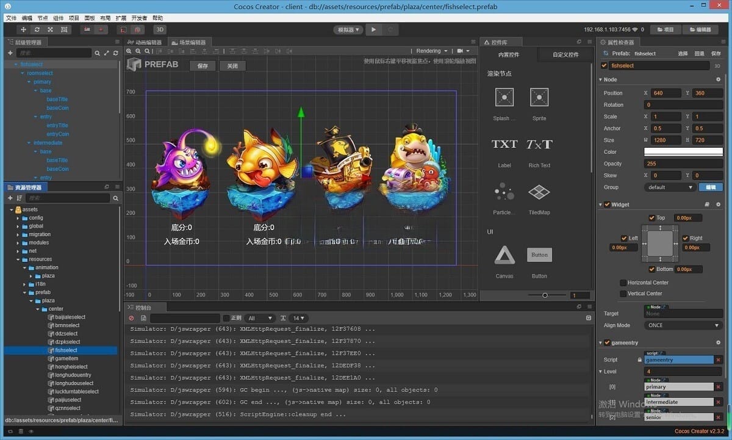732x440 pixels.
Task: Click the Button UI widget thumbnail
Action: pyautogui.click(x=539, y=254)
